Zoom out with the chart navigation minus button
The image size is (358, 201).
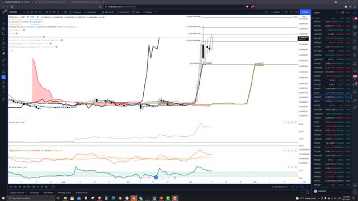(144, 178)
